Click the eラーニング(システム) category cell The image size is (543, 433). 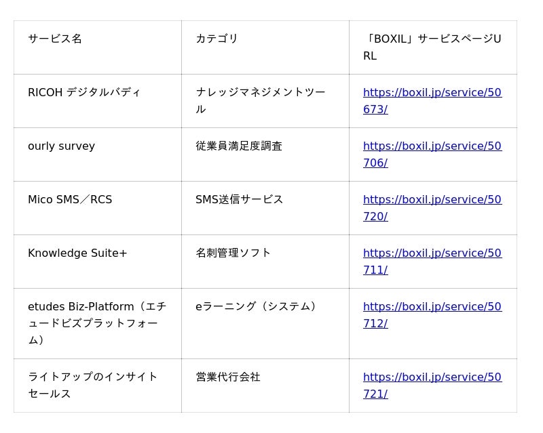258,307
